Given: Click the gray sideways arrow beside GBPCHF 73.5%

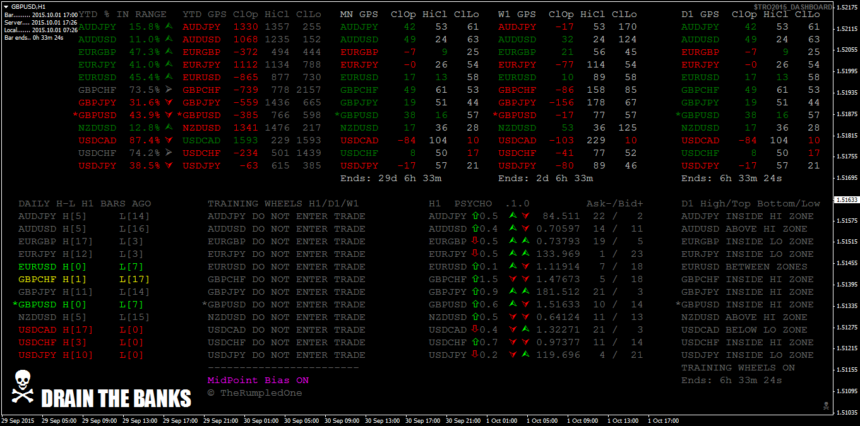Looking at the screenshot, I should (x=169, y=90).
